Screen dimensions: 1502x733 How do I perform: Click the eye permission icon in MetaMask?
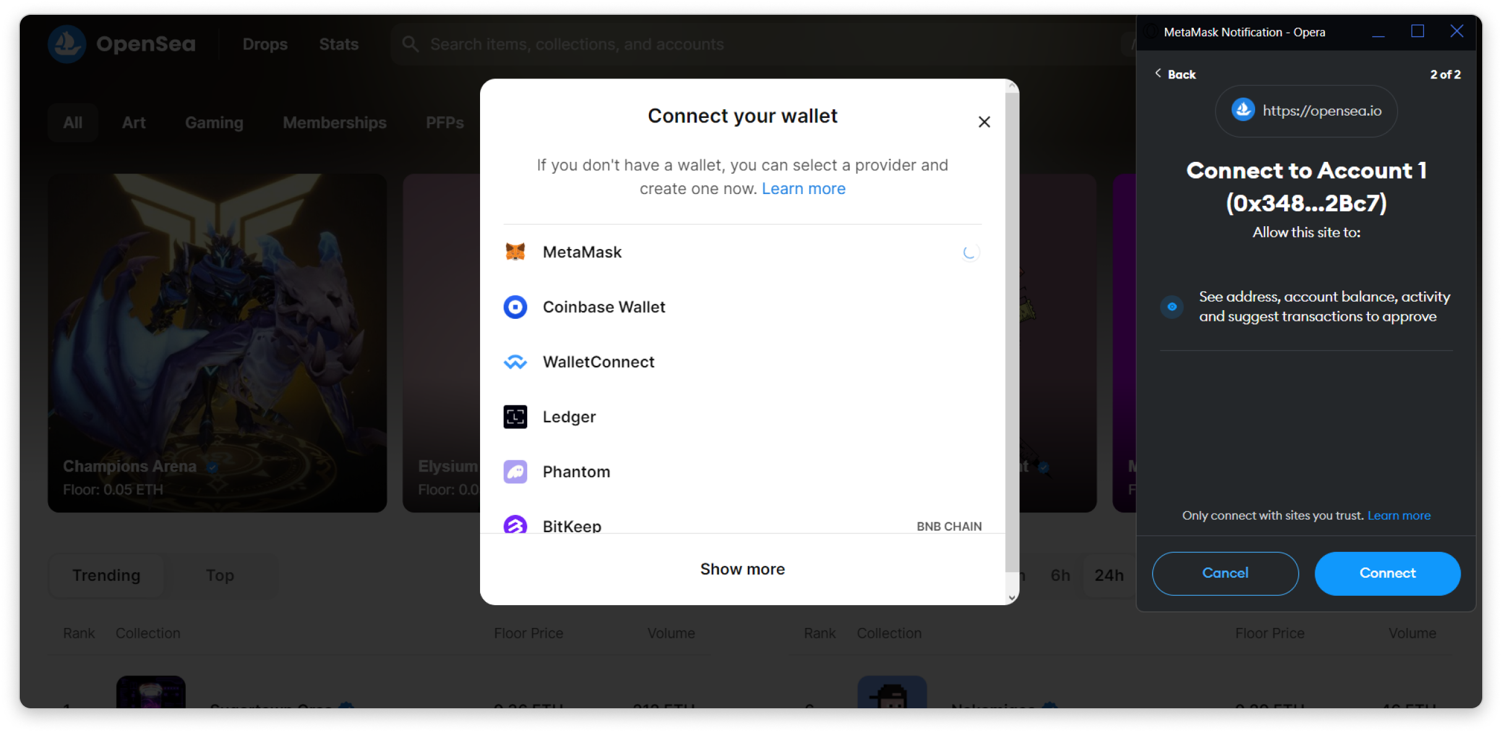click(x=1172, y=307)
